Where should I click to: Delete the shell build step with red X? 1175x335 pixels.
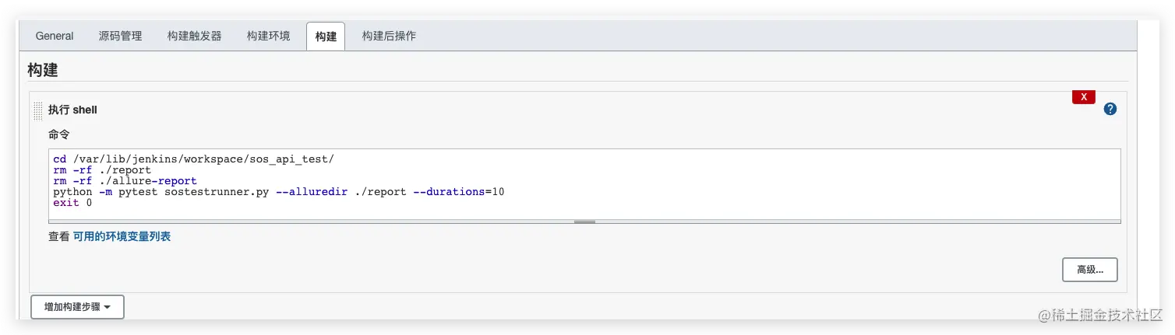pos(1084,97)
